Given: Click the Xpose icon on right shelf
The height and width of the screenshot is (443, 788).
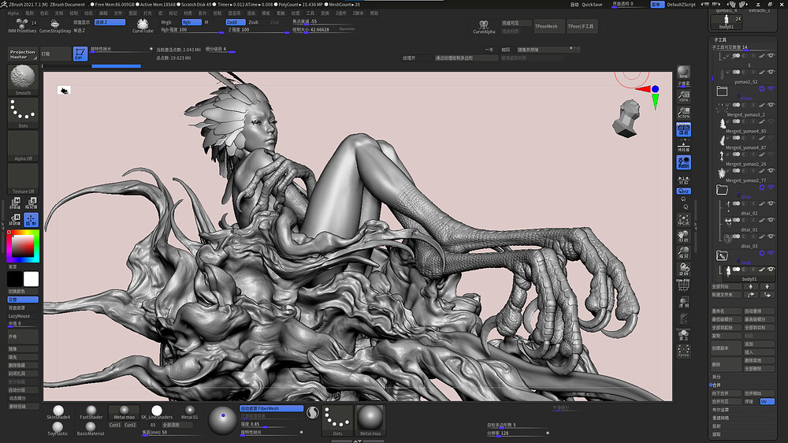Looking at the screenshot, I should coord(683,351).
